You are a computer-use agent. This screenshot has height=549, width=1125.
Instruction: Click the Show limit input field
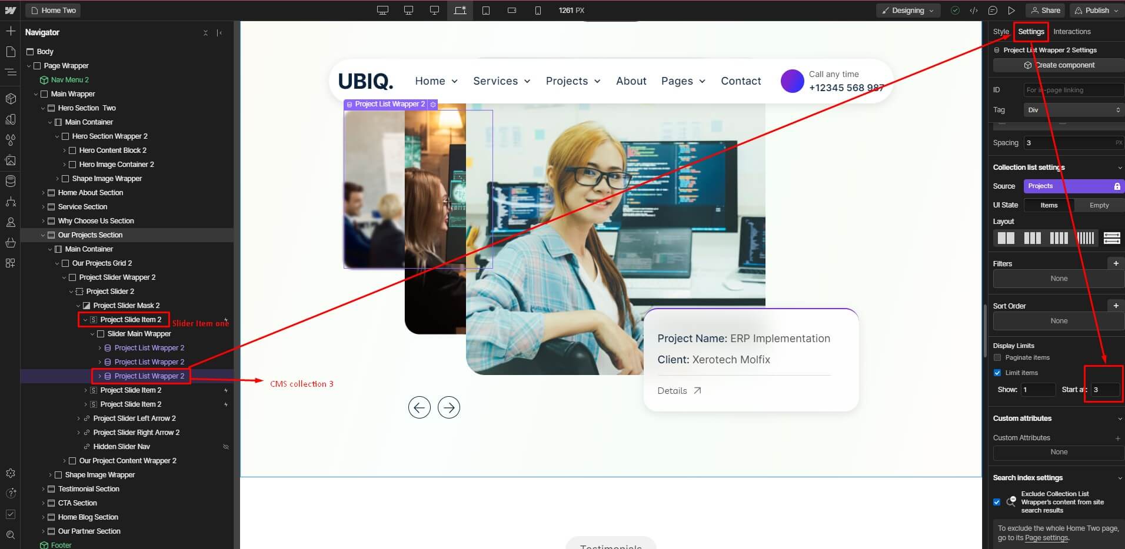[1037, 390]
